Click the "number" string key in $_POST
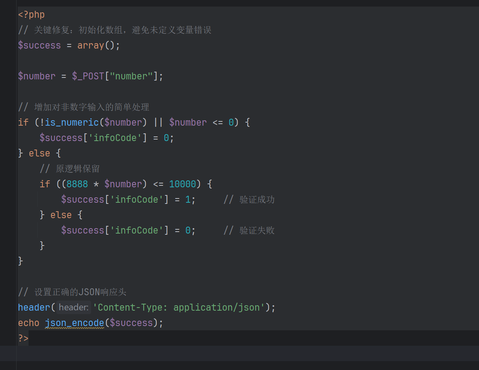Viewport: 479px width, 370px height. pos(131,76)
